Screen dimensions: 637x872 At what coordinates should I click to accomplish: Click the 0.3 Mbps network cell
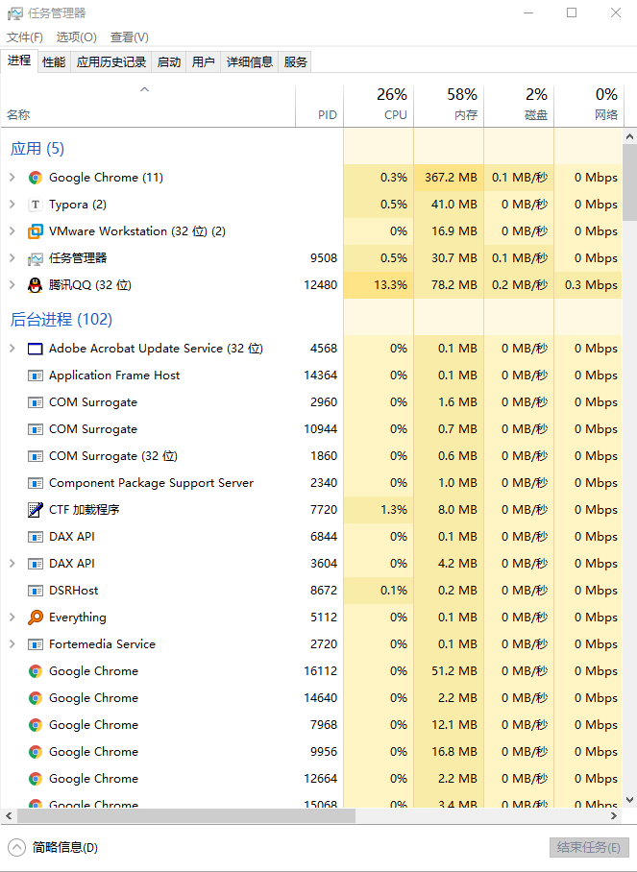[x=589, y=284]
